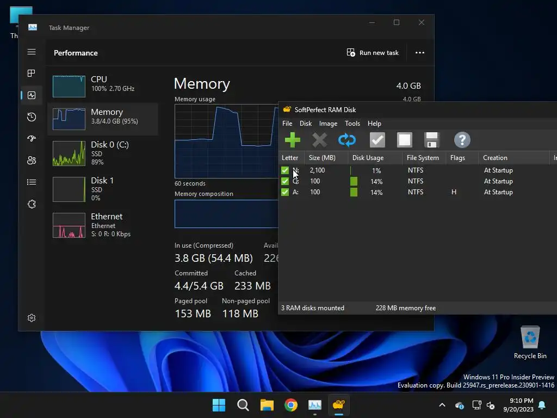Click Task Manager taskbar icon
The height and width of the screenshot is (418, 557).
coord(315,405)
